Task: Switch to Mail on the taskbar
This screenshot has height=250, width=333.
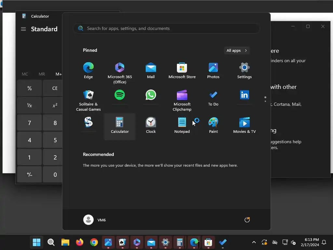Action: click(151, 242)
